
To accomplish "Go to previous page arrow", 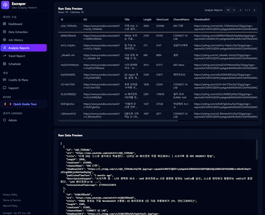I will coord(240,10).
